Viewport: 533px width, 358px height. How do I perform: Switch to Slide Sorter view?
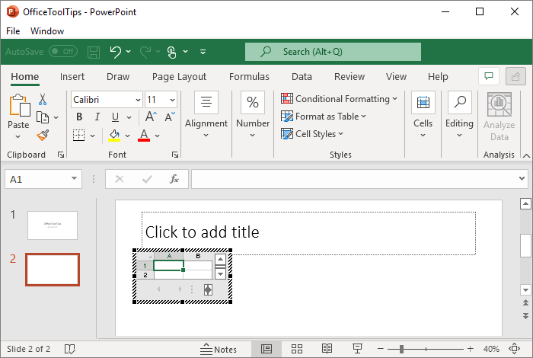(297, 349)
